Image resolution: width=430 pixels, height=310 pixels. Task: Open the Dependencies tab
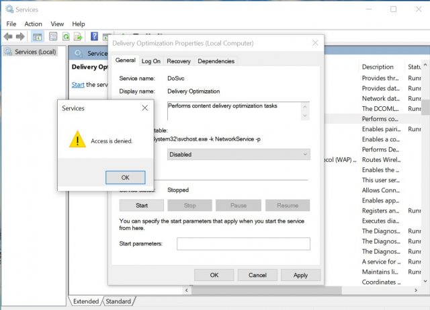point(216,61)
